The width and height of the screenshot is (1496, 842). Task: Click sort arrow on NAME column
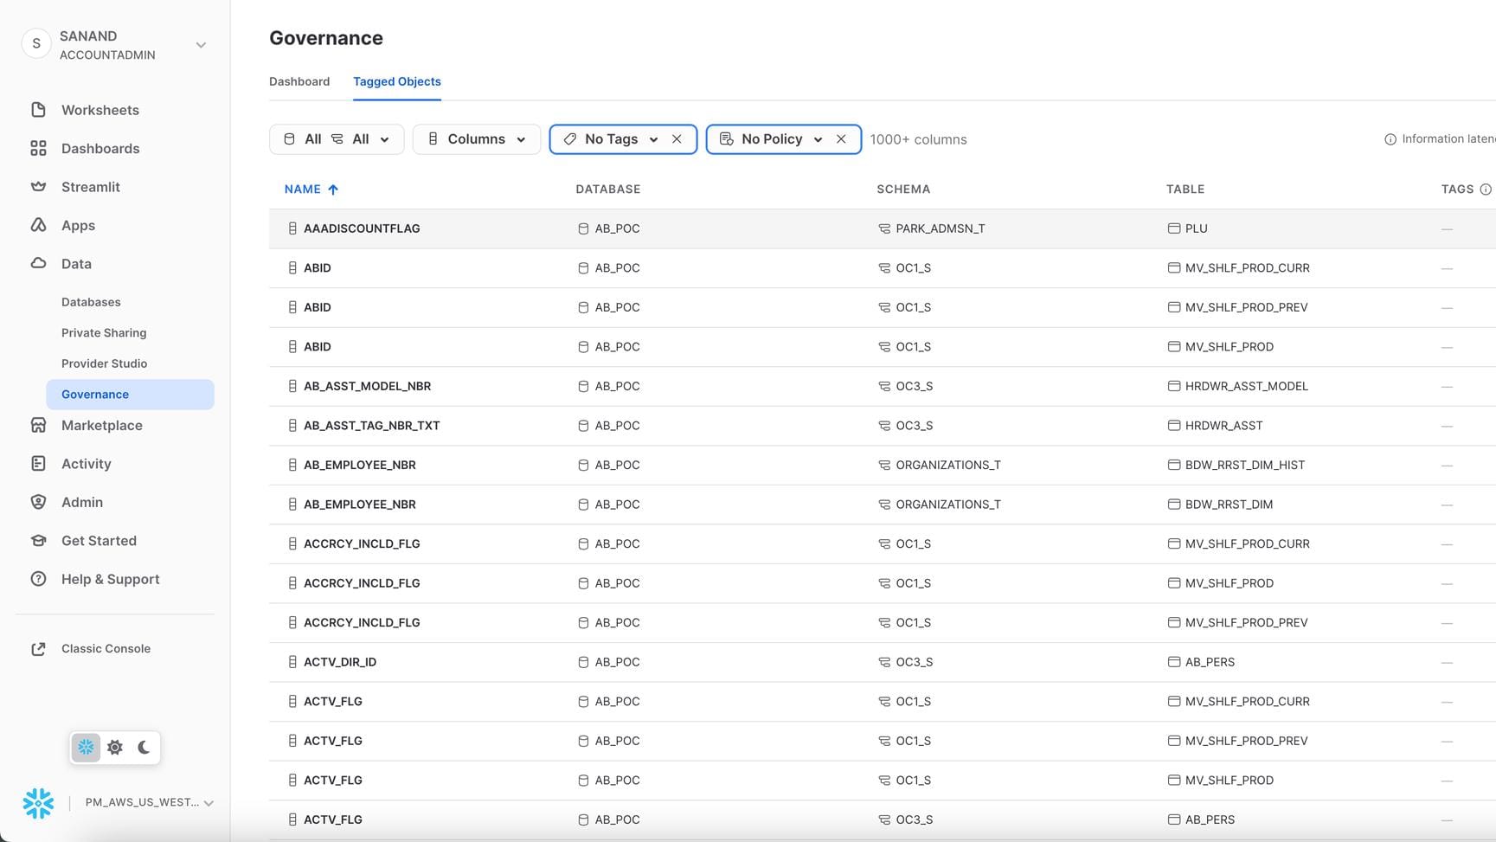tap(333, 190)
